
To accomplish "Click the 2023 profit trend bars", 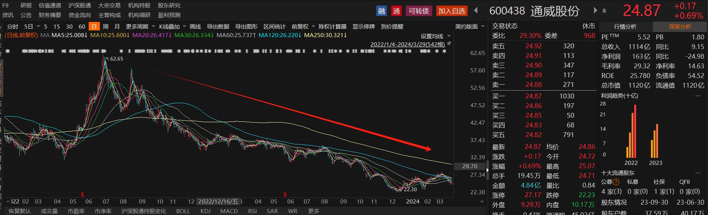I will pyautogui.click(x=655, y=143).
